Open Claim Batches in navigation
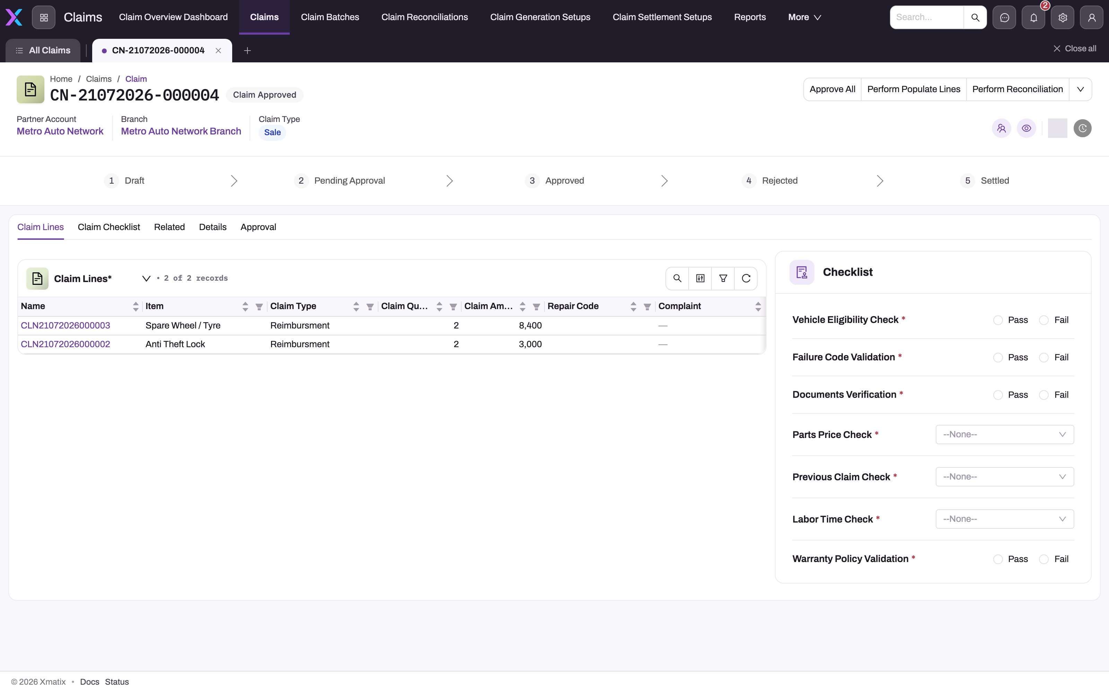Viewport: 1109px width, 693px height. tap(330, 17)
